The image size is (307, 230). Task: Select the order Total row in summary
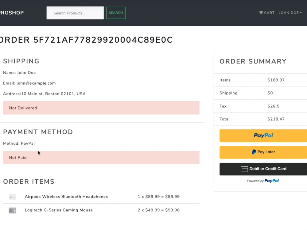(260, 119)
